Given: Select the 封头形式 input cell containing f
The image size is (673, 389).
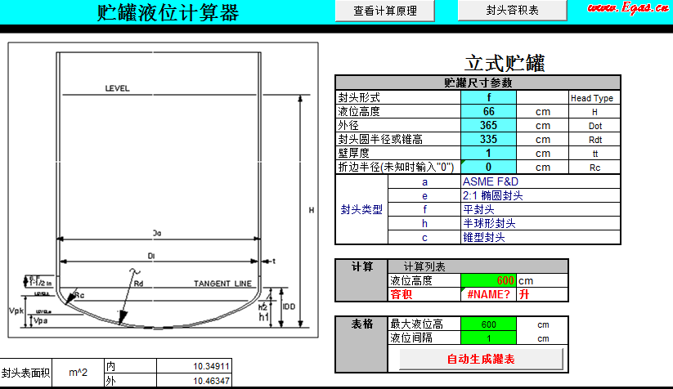Looking at the screenshot, I should point(488,97).
